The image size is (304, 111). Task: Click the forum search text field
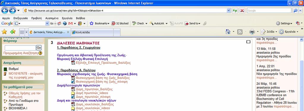click(x=20, y=48)
